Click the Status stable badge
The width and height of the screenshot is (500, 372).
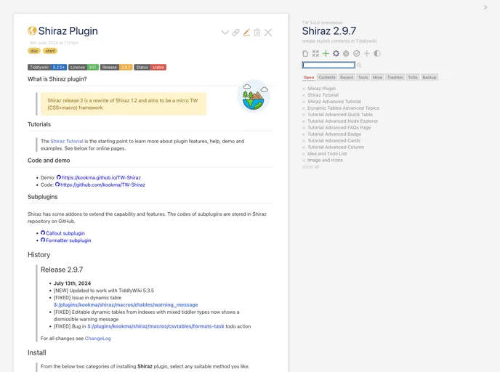[150, 68]
